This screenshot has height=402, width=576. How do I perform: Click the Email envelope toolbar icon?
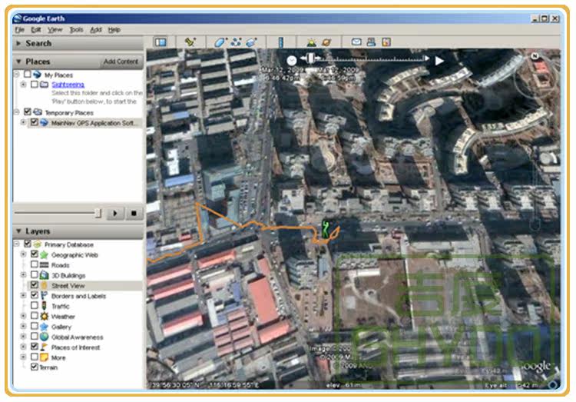click(x=356, y=42)
